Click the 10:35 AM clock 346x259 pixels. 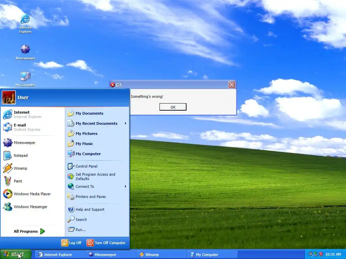coord(333,254)
